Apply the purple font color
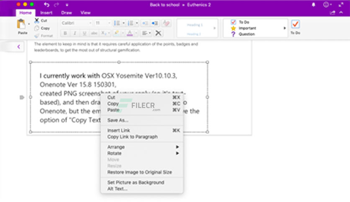The image size is (350, 202). [x=130, y=33]
